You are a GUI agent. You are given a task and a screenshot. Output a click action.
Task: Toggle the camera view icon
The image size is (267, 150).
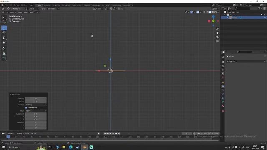coord(217,37)
